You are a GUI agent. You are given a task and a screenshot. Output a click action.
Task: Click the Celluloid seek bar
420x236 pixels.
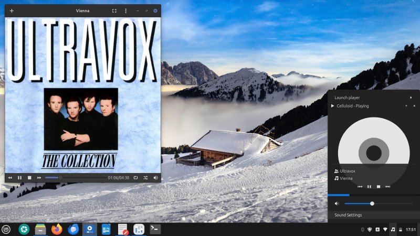(x=76, y=178)
